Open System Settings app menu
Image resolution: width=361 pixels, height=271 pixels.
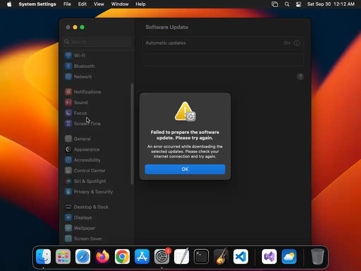coord(37,4)
